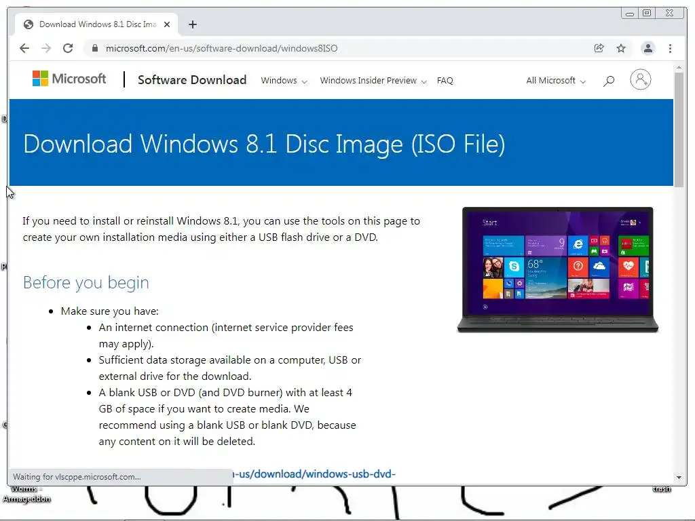This screenshot has height=521, width=695.
Task: Click the address bar URL
Action: pyautogui.click(x=222, y=48)
